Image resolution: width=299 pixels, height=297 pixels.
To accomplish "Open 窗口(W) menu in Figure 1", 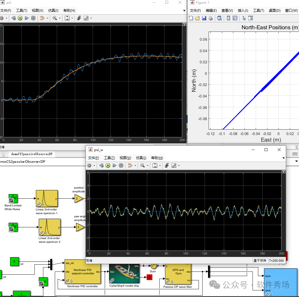I will tap(291, 11).
